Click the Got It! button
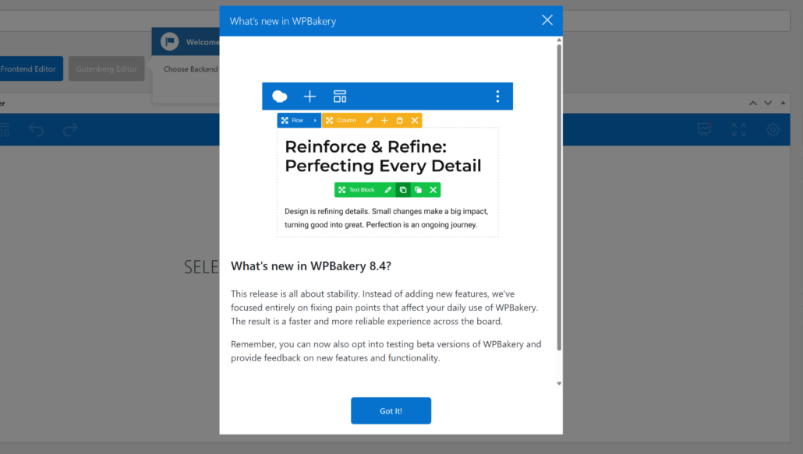803x454 pixels. (391, 410)
